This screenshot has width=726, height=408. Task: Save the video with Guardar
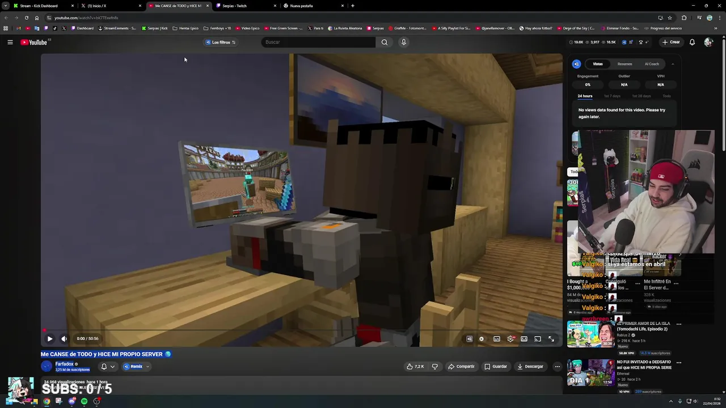tap(496, 367)
